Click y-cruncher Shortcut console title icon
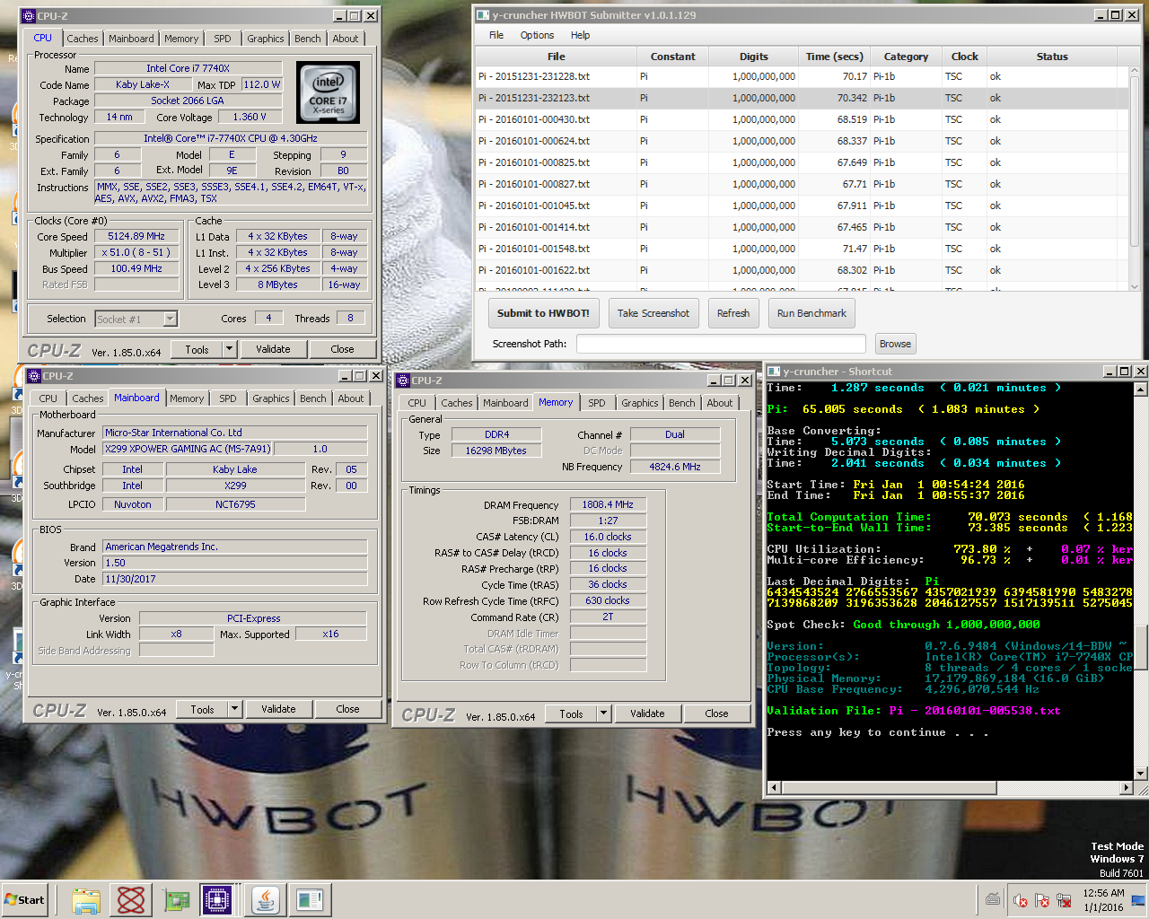Viewport: 1149px width, 919px height. (x=774, y=372)
